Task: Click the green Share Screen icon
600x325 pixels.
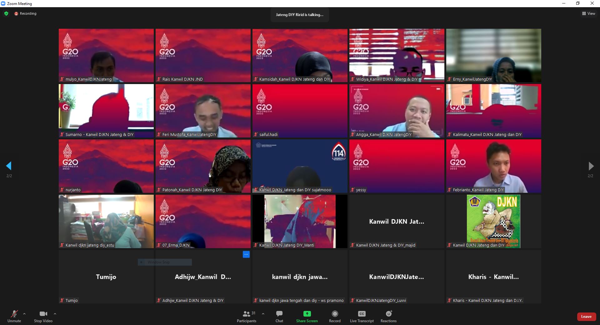Action: pos(307,314)
